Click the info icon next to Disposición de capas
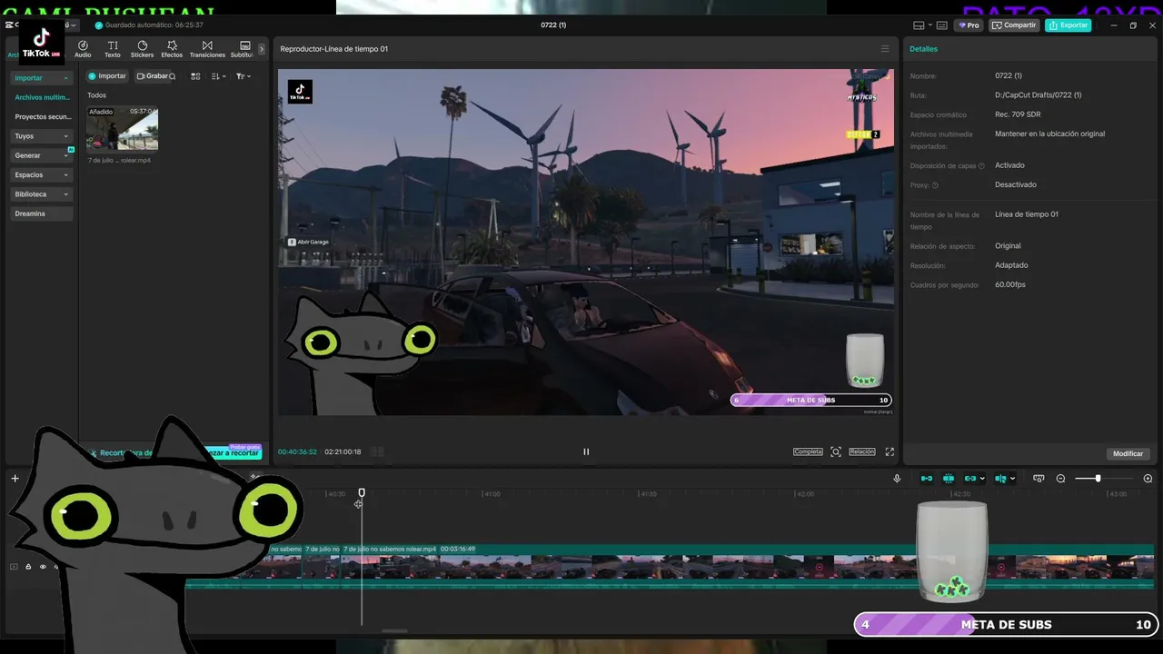Viewport: 1163px width, 654px height. click(981, 166)
